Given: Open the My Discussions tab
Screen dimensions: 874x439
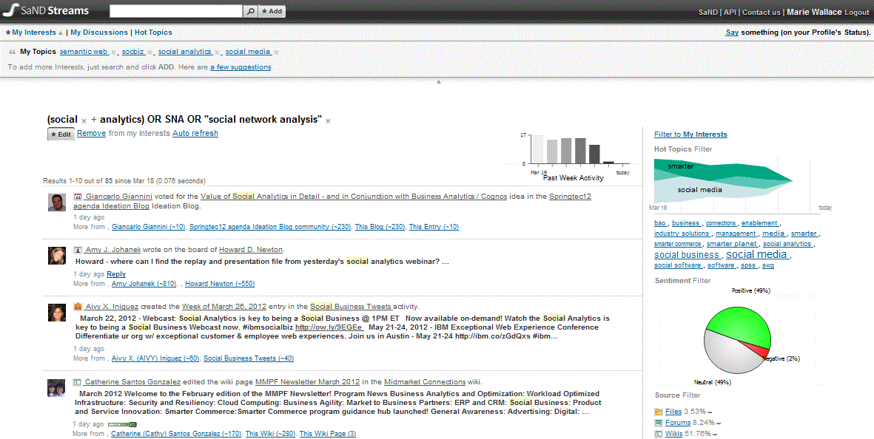Looking at the screenshot, I should (99, 33).
